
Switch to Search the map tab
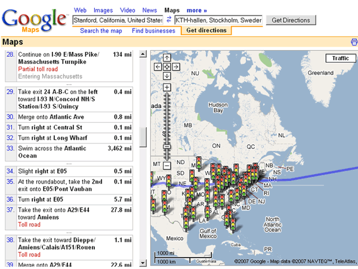click(101, 31)
